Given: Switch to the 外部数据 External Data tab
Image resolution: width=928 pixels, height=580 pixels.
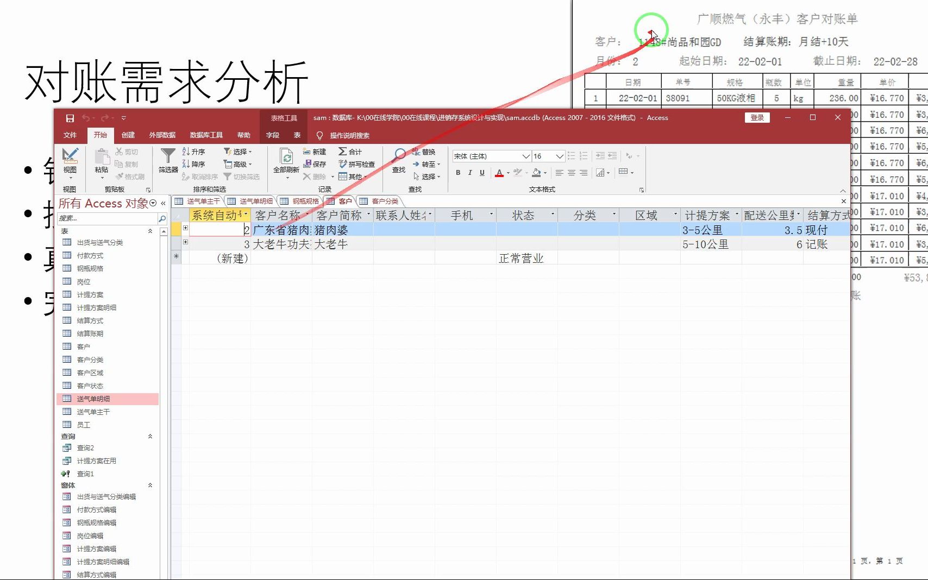Looking at the screenshot, I should [x=162, y=135].
